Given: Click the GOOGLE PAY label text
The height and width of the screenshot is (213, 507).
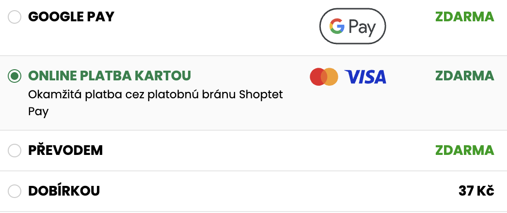Looking at the screenshot, I should 71,17.
